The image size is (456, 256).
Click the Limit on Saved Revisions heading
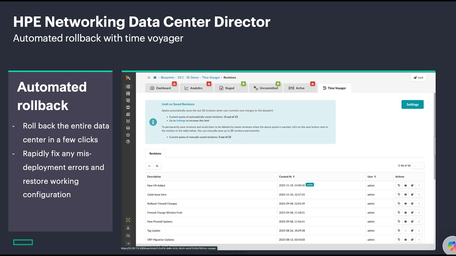pos(178,104)
